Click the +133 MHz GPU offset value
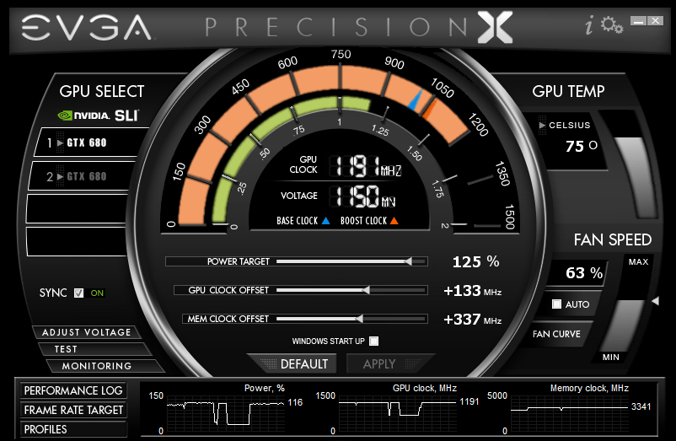The width and height of the screenshot is (676, 441). click(473, 291)
